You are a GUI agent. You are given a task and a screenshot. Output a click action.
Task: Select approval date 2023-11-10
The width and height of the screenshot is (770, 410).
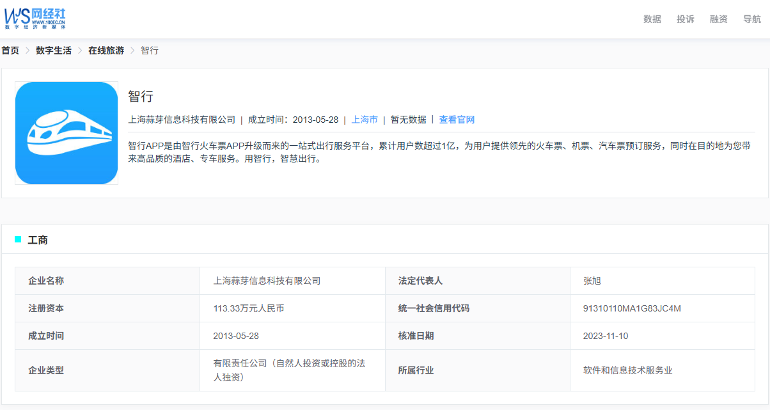click(606, 336)
